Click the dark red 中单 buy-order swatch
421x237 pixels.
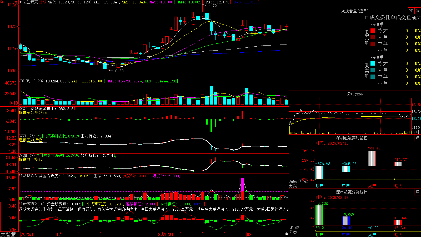tap(373, 44)
